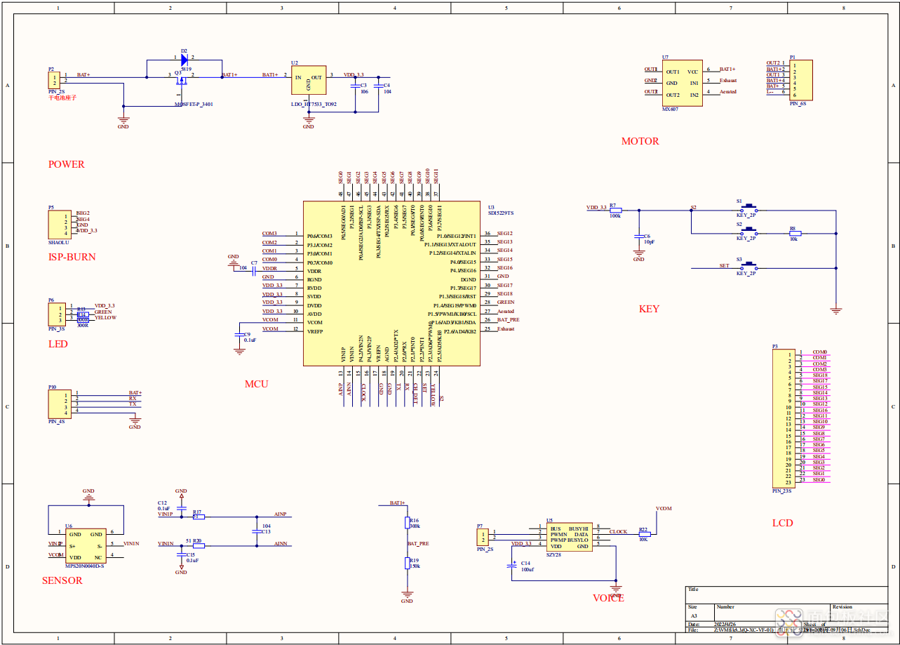Click the MOTOR section label
Viewport: 900px width, 645px height.
pyautogui.click(x=640, y=141)
